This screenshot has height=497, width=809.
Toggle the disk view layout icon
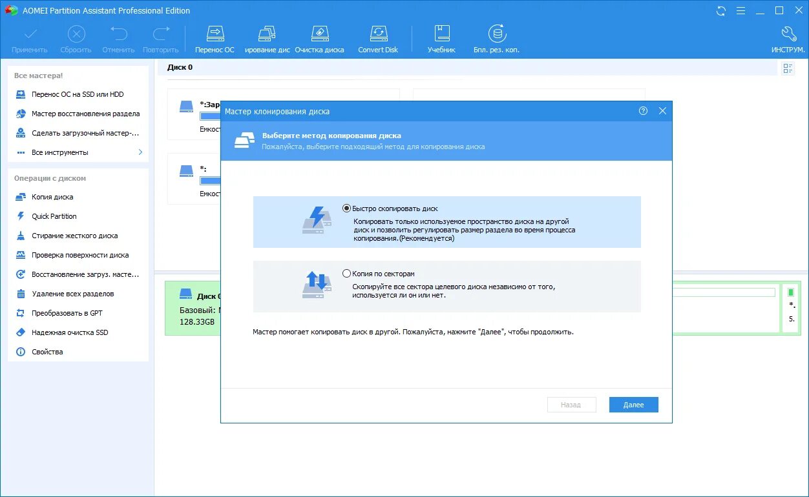click(x=788, y=68)
